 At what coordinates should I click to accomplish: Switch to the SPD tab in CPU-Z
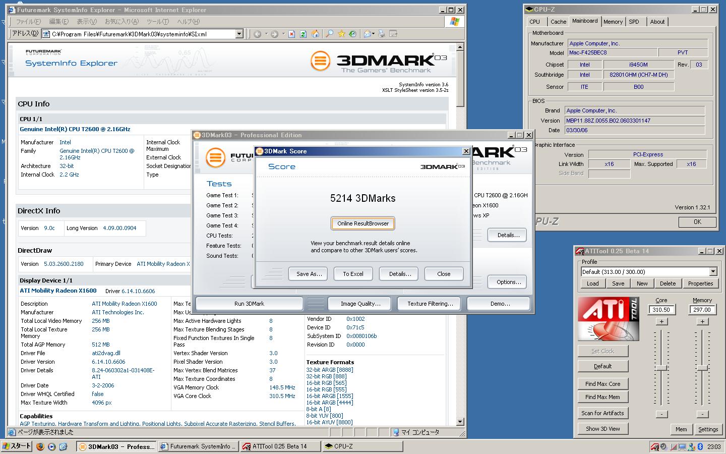point(634,22)
